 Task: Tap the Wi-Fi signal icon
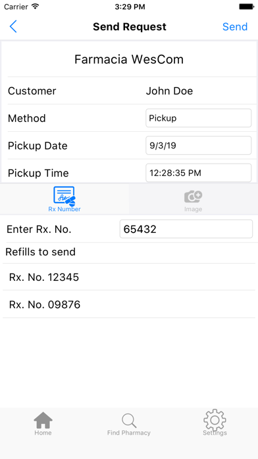pos(36,7)
